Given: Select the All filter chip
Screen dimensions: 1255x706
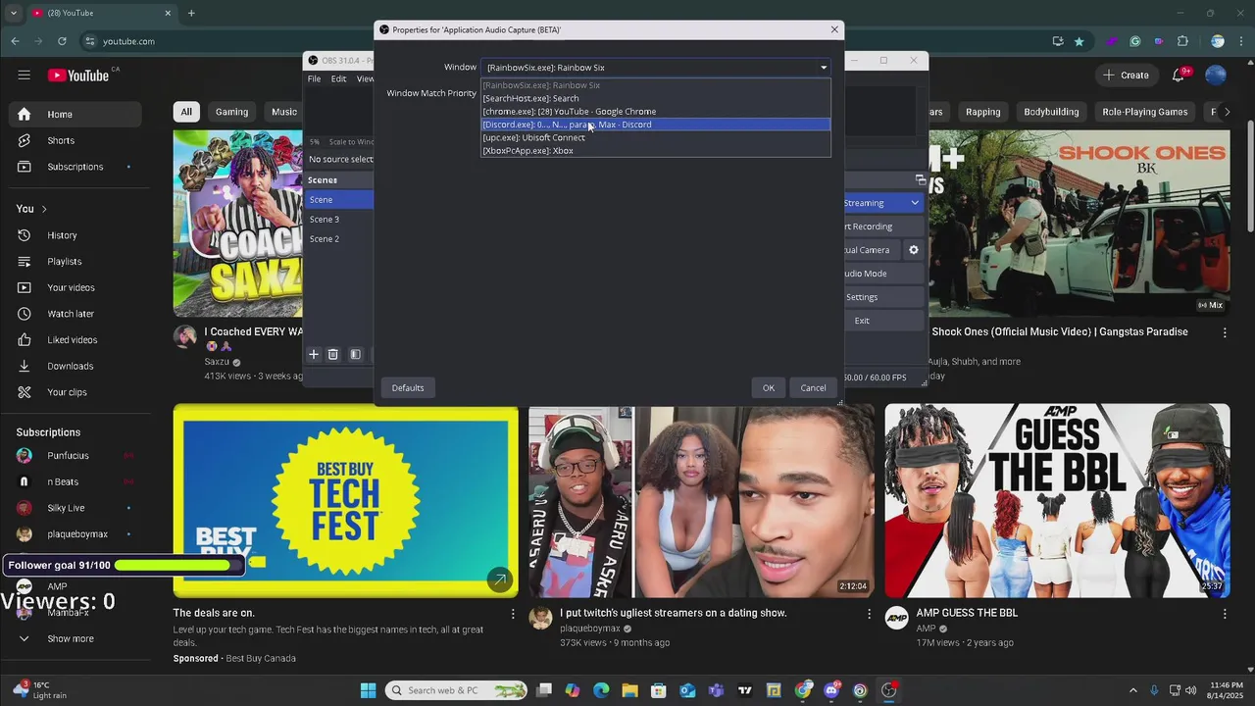Looking at the screenshot, I should click(185, 112).
